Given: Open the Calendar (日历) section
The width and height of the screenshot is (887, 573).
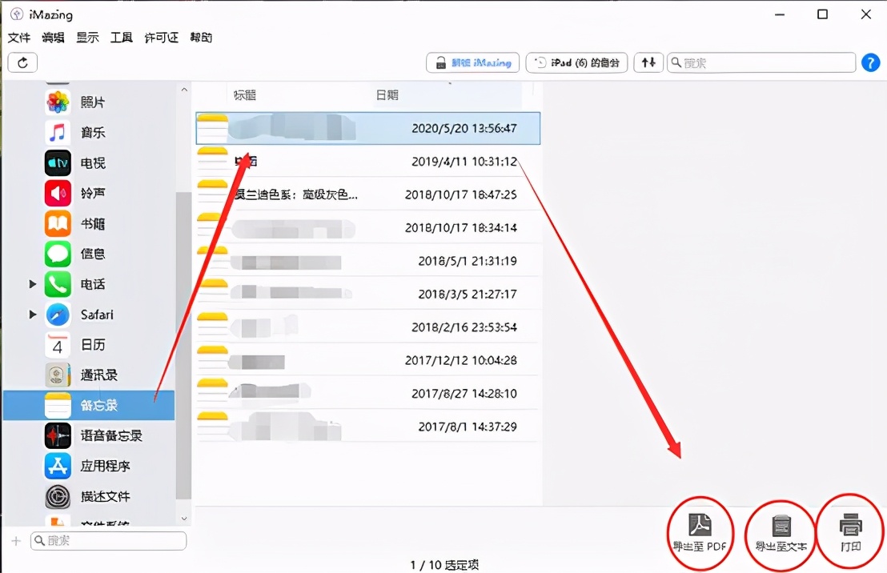Looking at the screenshot, I should click(x=57, y=345).
